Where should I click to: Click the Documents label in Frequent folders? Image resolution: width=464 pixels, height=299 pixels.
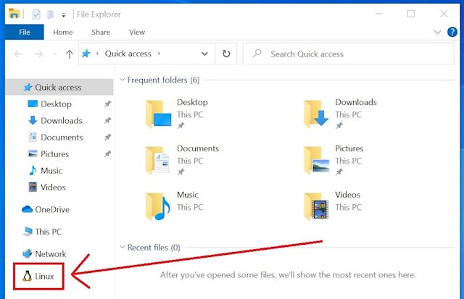point(198,148)
